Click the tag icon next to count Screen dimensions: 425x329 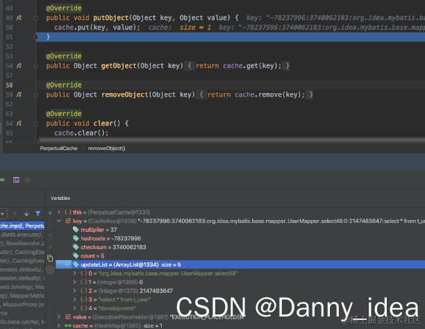(76, 256)
